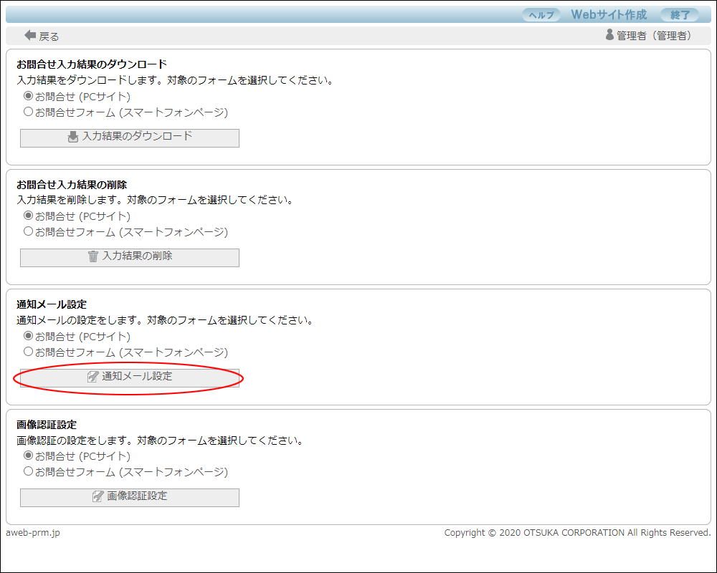Pick お問合せ (PCサイト) for image authentication
Image resolution: width=717 pixels, height=573 pixels.
[x=29, y=456]
